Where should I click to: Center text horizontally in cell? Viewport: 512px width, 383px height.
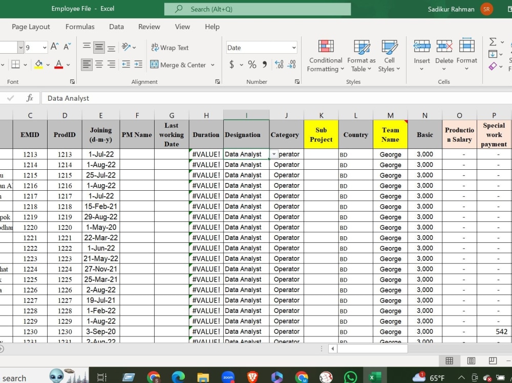coord(99,64)
